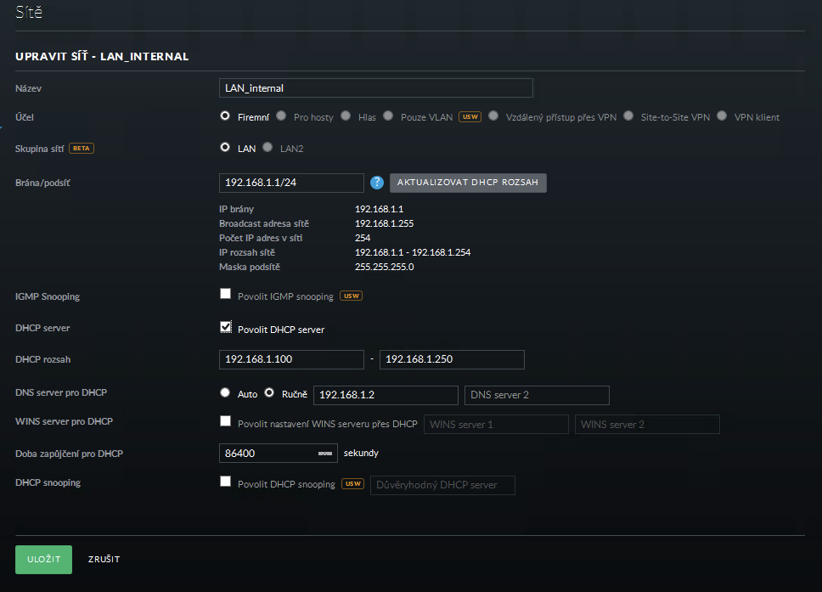Viewport: 822px width, 592px height.
Task: Set DHCP DNS server to Auto
Action: tap(225, 393)
